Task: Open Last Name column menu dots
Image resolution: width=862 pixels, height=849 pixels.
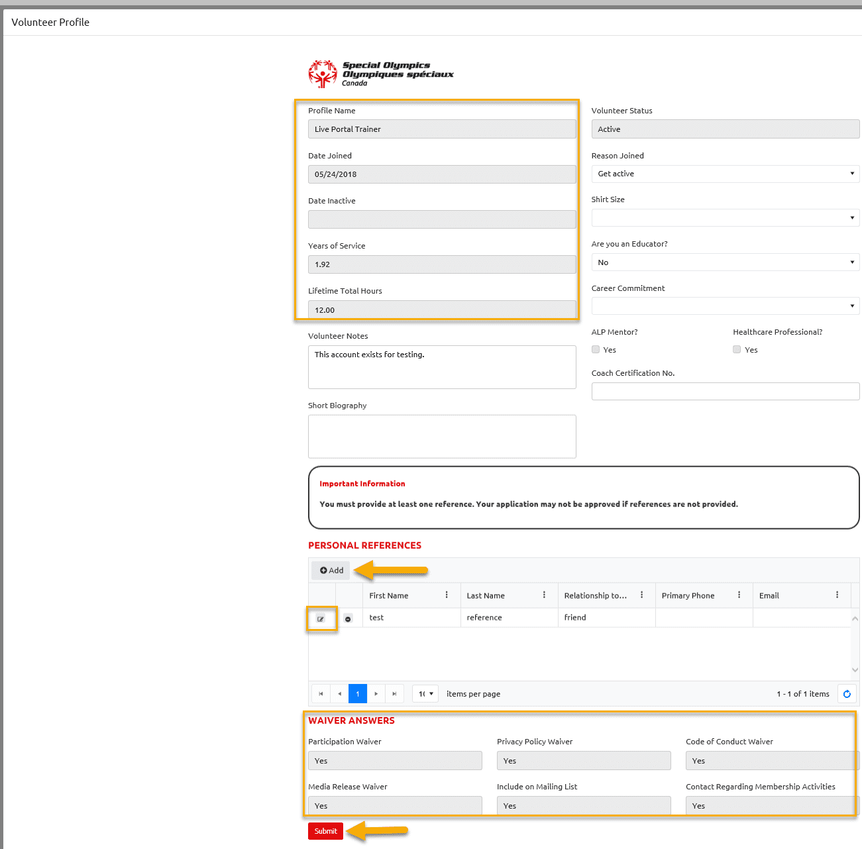Action: click(544, 595)
